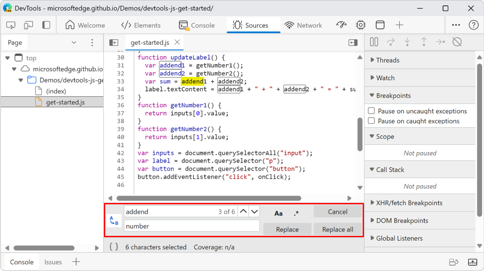This screenshot has height=271, width=484.
Task: Click the pause script execution icon
Action: point(374,42)
